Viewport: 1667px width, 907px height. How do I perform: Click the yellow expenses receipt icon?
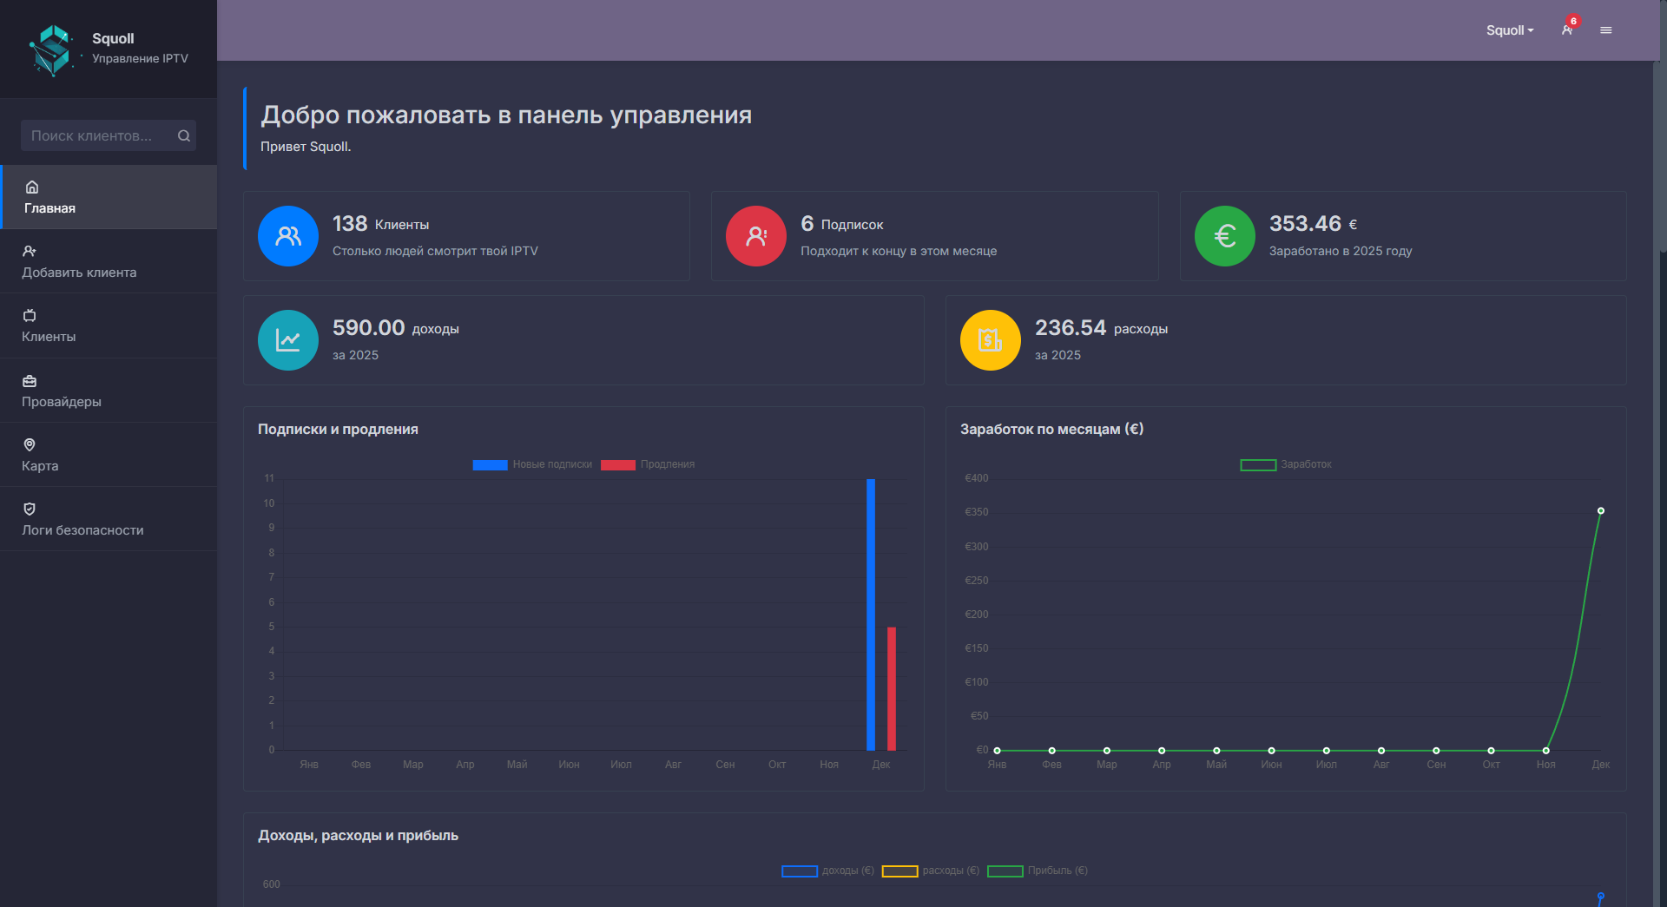[990, 340]
